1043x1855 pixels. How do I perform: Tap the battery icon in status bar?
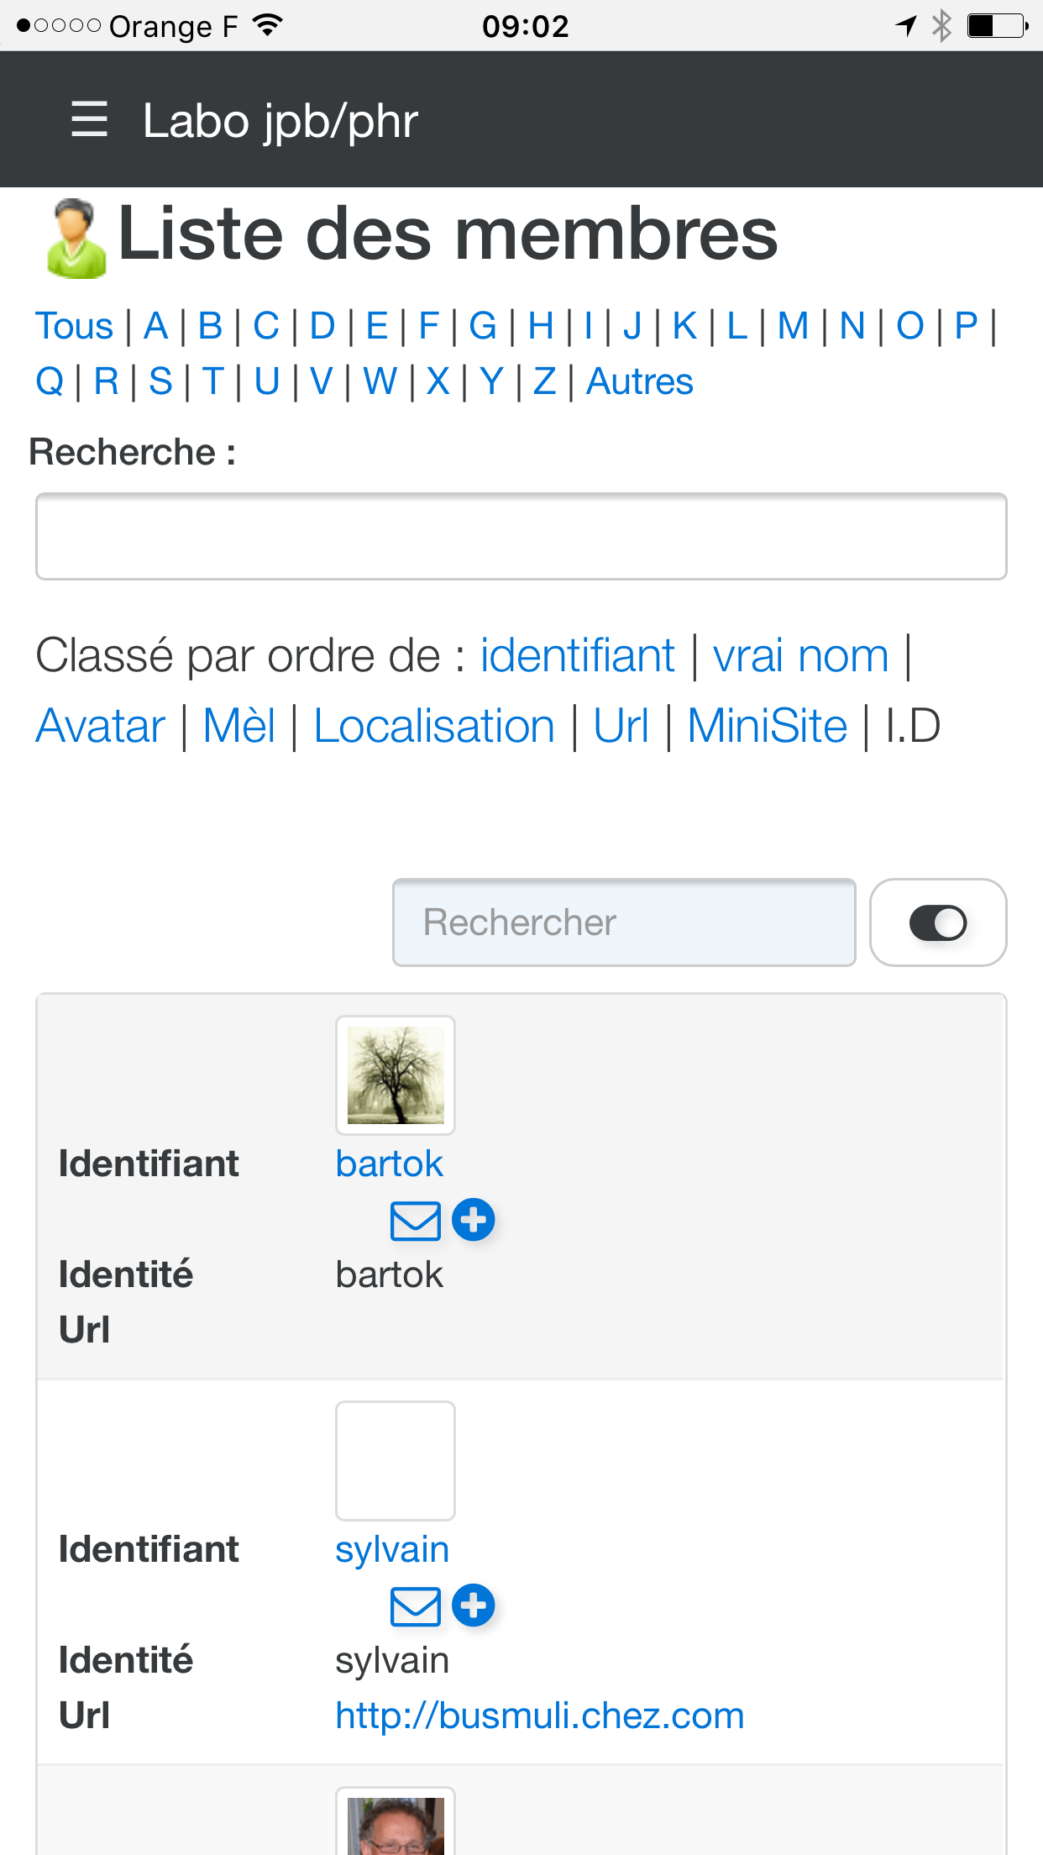pos(998,26)
